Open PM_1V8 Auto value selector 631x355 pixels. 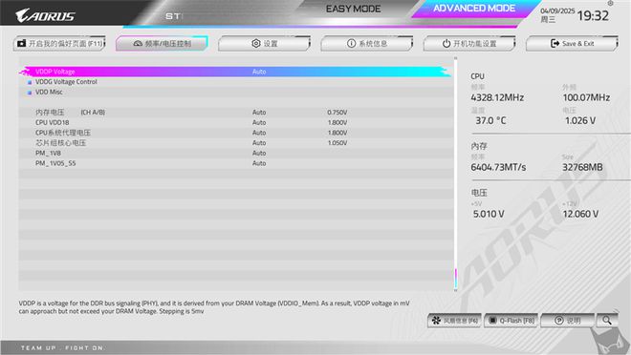[259, 153]
